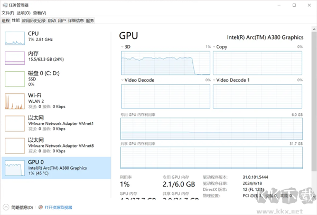The height and width of the screenshot is (215, 317).
Task: Collapse to fewer details (简略信息)
Action: [18, 208]
